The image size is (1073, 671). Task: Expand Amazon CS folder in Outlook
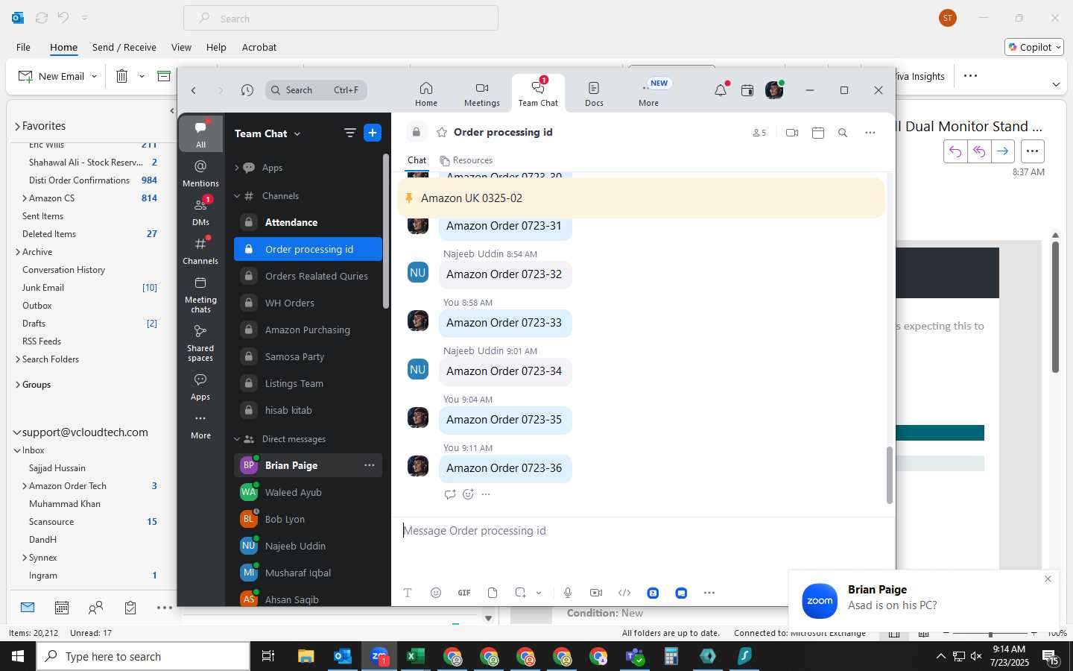pos(25,198)
